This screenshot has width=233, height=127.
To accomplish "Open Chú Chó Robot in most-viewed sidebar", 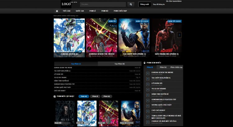I will click(158, 110).
